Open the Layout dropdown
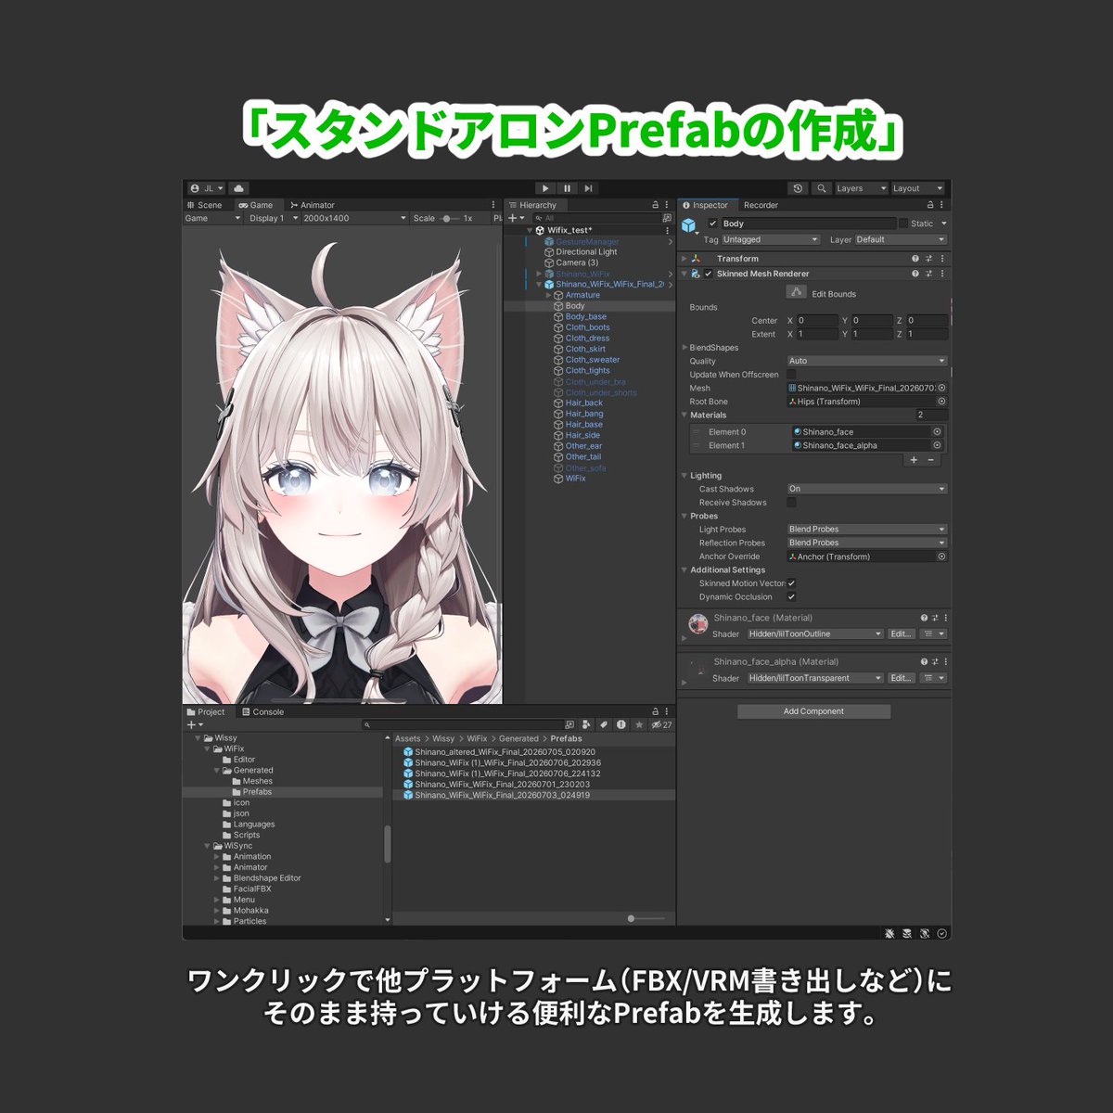This screenshot has width=1113, height=1113. coord(917,188)
